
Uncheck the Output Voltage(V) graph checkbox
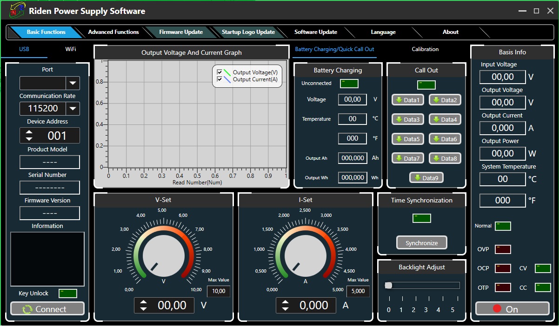[x=220, y=72]
